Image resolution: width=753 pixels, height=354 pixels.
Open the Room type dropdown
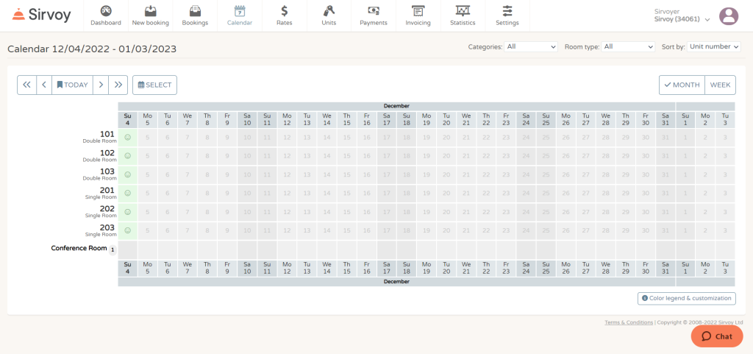628,46
